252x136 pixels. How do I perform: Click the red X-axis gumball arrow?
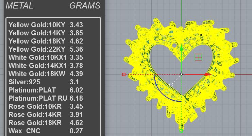(x=208, y=74)
